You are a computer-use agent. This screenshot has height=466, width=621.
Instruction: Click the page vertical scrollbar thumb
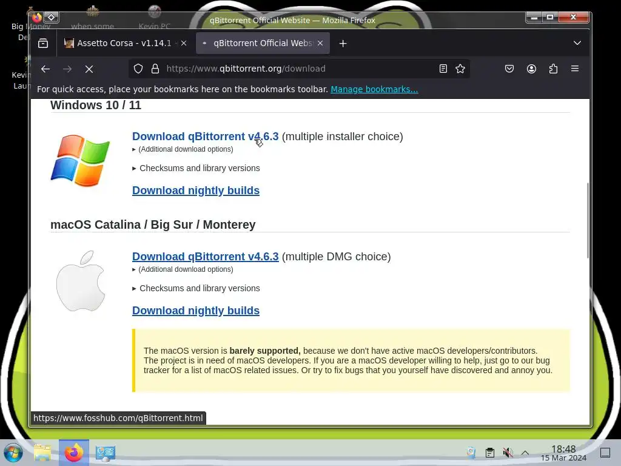click(x=587, y=220)
